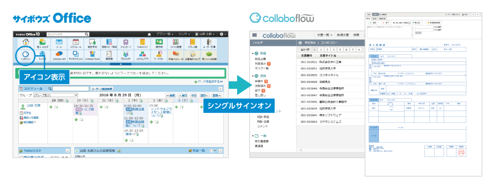Click the schedule search input field
Viewport: 494px width, 189px height.
(71, 89)
